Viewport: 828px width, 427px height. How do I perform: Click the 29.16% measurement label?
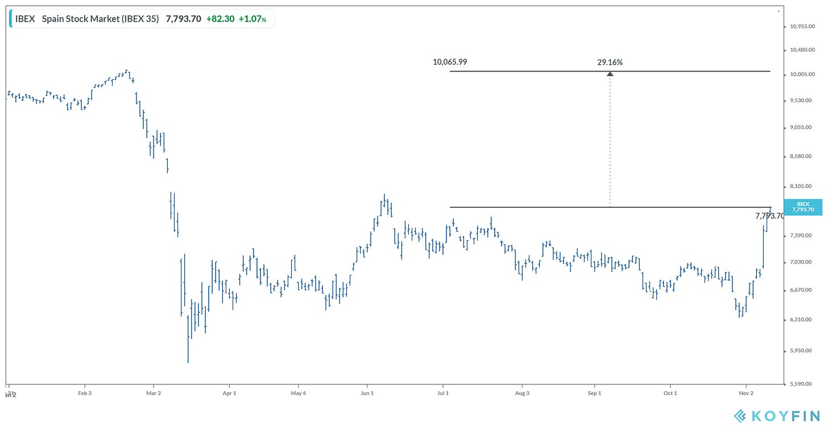[610, 62]
